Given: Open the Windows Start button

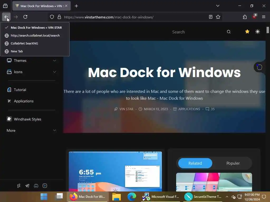Looking at the screenshot, I should (x=44, y=197).
